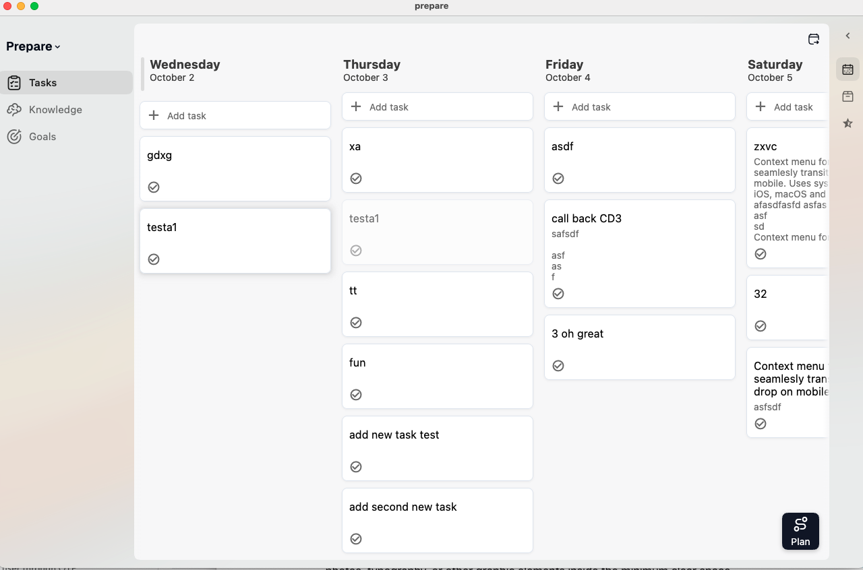863x570 pixels.
Task: Open the calendar view in right sidebar
Action: [x=847, y=69]
